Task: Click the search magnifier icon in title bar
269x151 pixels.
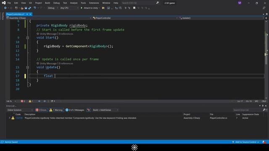Action: point(158,3)
